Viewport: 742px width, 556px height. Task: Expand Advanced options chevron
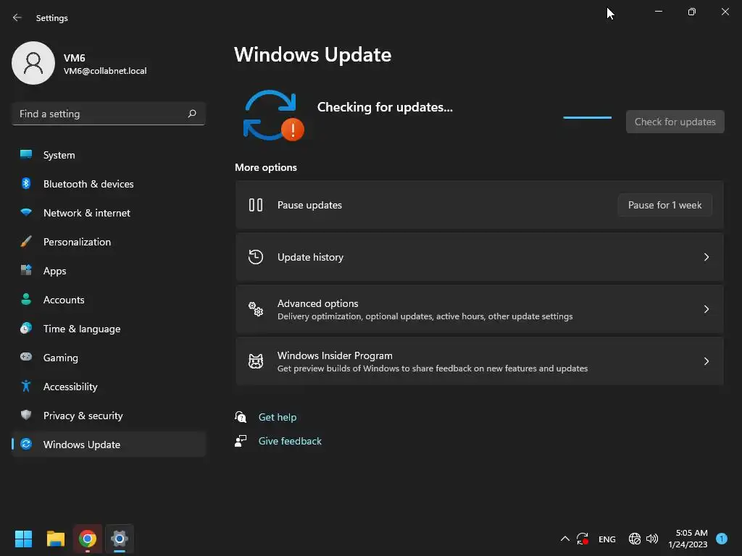[x=706, y=309]
